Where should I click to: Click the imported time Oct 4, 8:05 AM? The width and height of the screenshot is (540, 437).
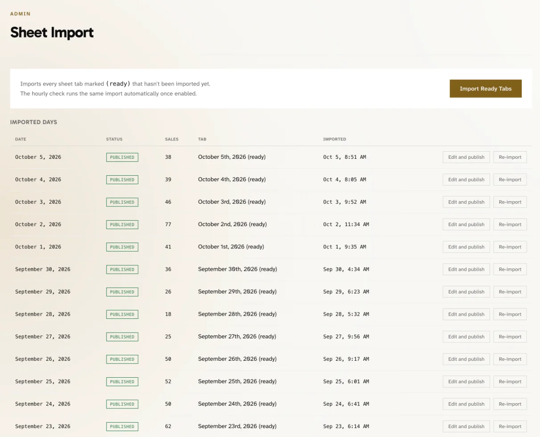pos(345,179)
